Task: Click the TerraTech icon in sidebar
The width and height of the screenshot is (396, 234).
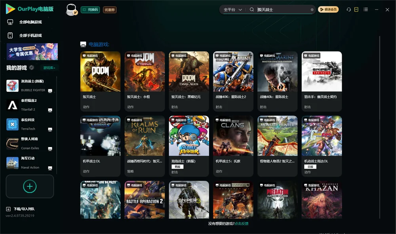Action: pyautogui.click(x=12, y=124)
